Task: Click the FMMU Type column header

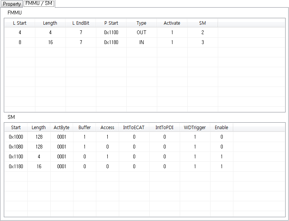Action: pyautogui.click(x=141, y=23)
